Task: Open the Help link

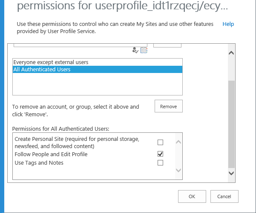Action: (228, 24)
